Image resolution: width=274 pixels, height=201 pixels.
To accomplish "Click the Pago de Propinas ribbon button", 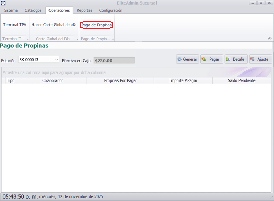I will click(97, 25).
